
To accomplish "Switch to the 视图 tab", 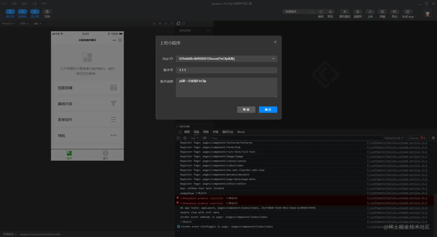I will pyautogui.click(x=187, y=132).
